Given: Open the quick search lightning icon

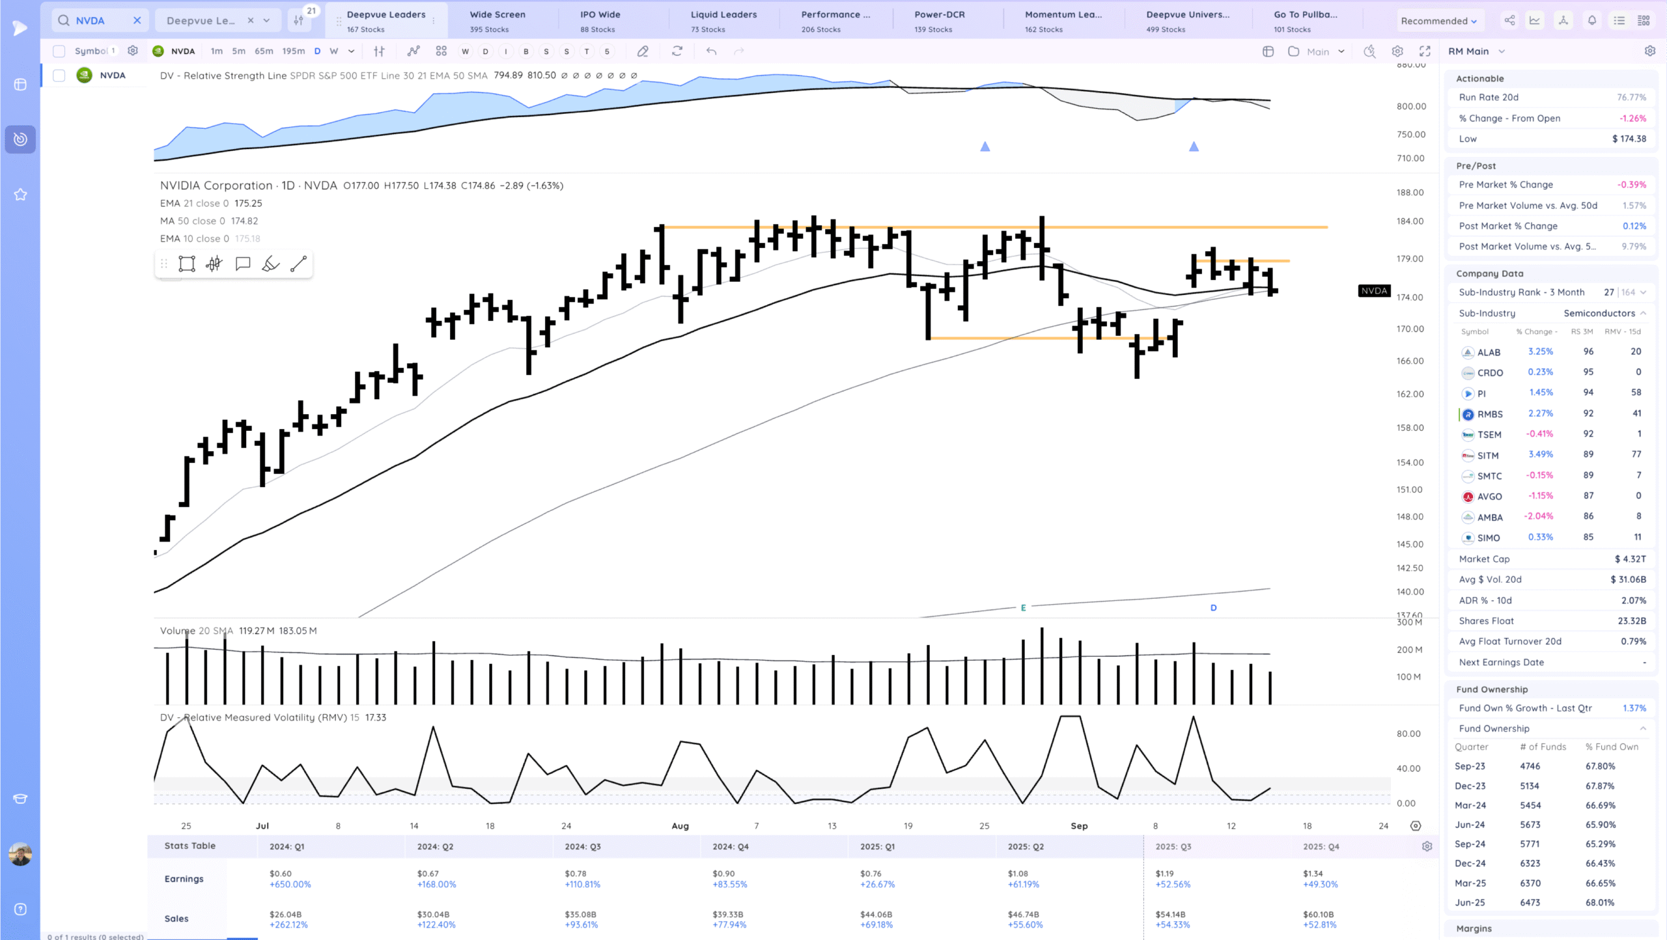Looking at the screenshot, I should 1369,51.
